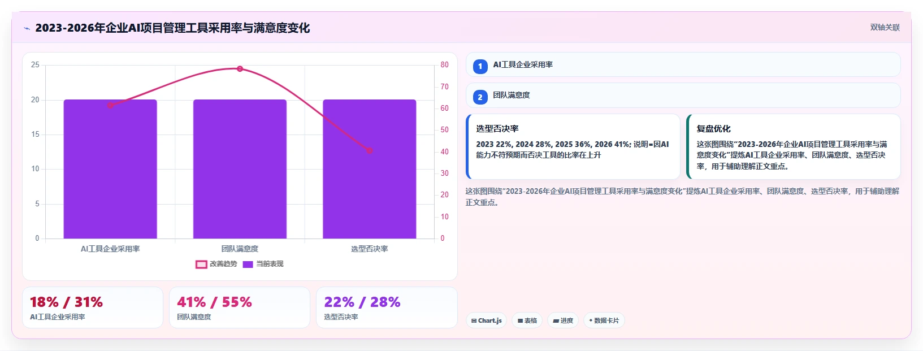Click the x-axis label 选型否决率

pyautogui.click(x=370, y=249)
